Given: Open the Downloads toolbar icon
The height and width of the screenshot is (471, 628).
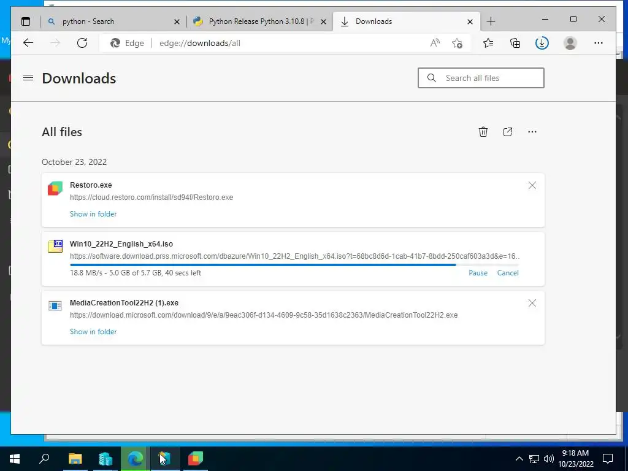Looking at the screenshot, I should [542, 43].
